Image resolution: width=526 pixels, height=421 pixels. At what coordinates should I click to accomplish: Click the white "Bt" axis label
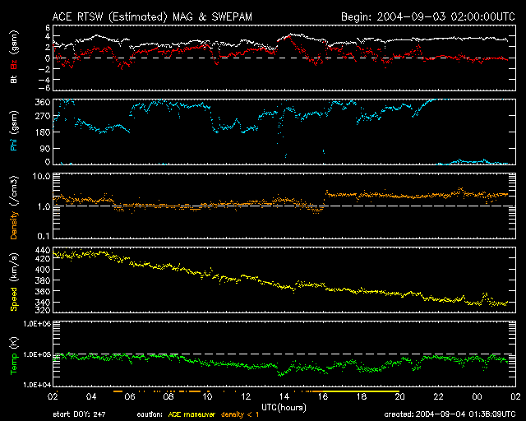click(13, 80)
